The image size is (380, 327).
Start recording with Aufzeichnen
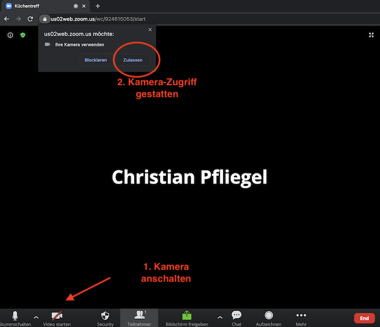[x=268, y=317]
